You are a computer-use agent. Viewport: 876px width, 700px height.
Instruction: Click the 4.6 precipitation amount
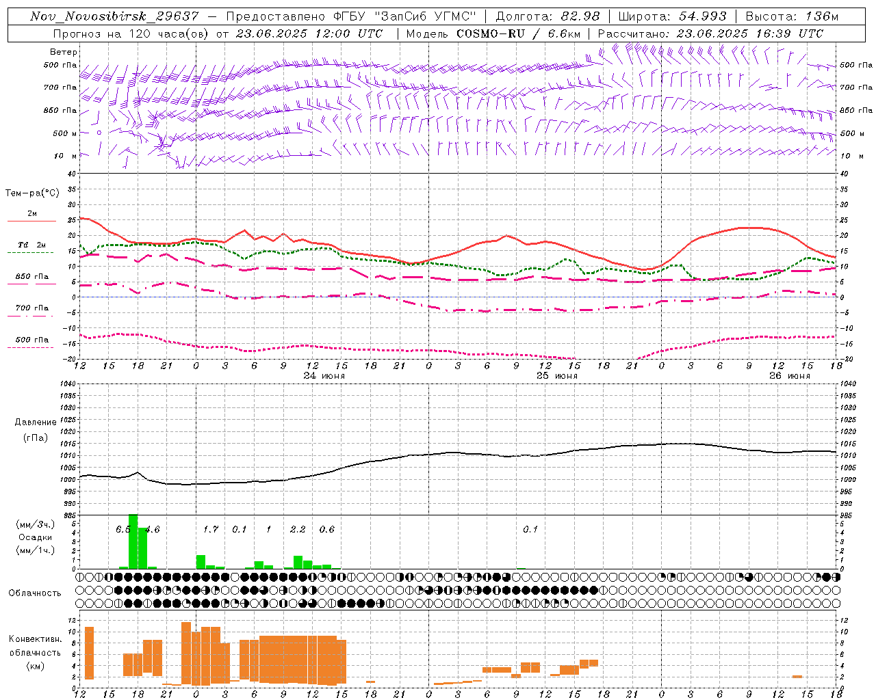click(152, 530)
